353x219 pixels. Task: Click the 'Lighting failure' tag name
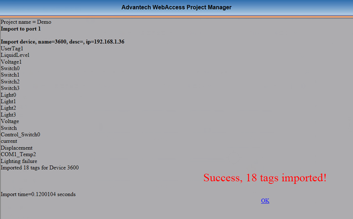[x=19, y=161]
